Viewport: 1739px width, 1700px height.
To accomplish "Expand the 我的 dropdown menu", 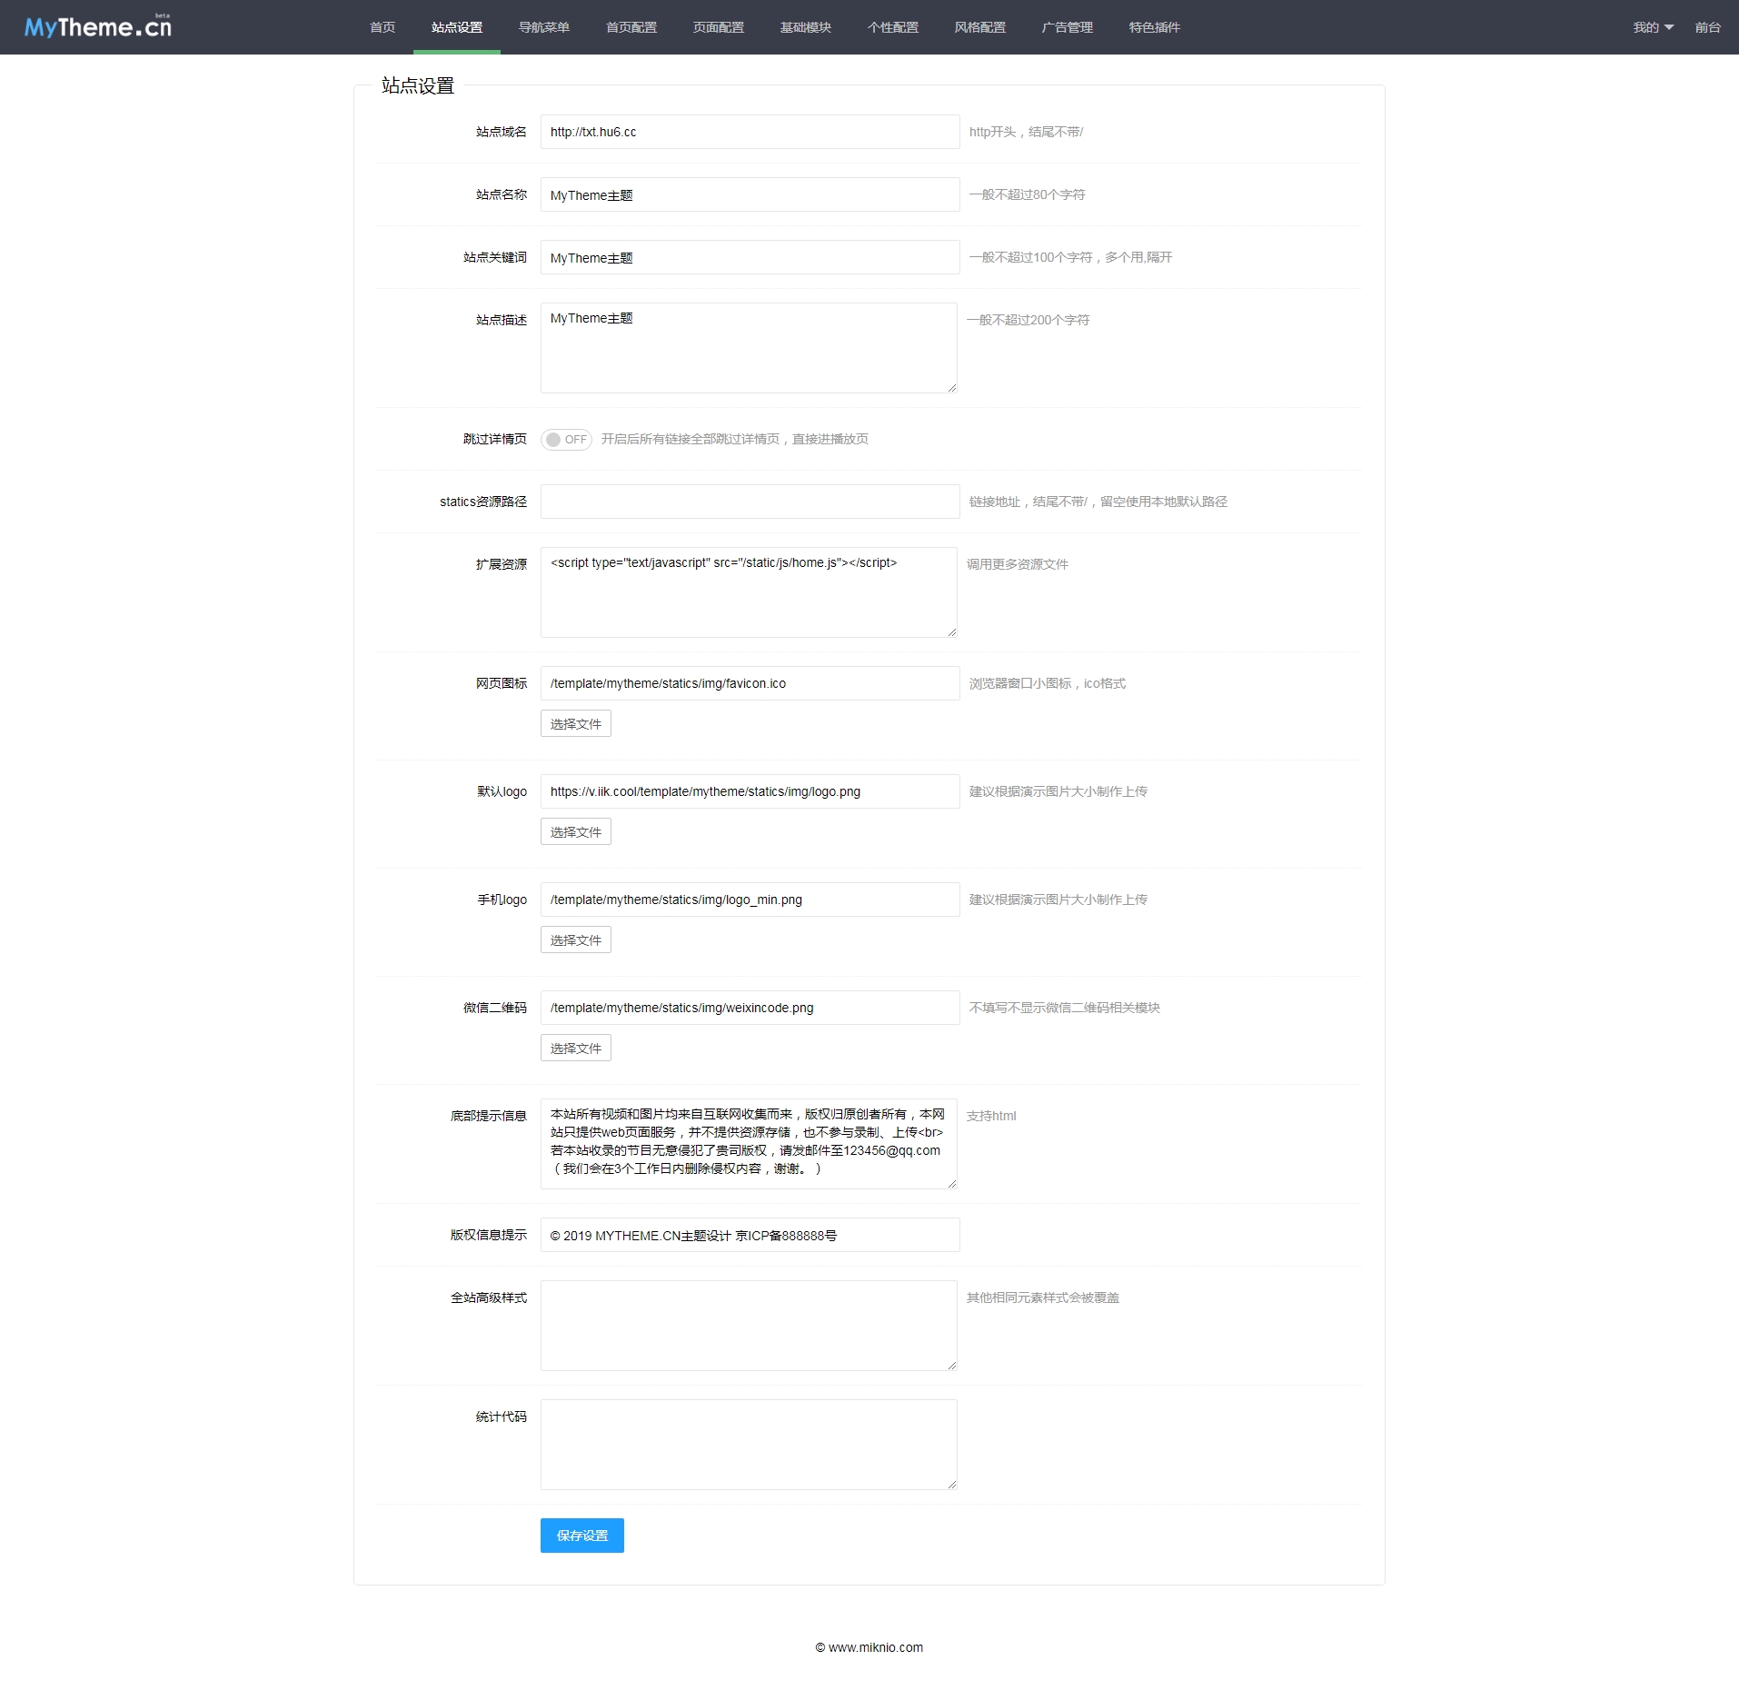I will pos(1652,27).
